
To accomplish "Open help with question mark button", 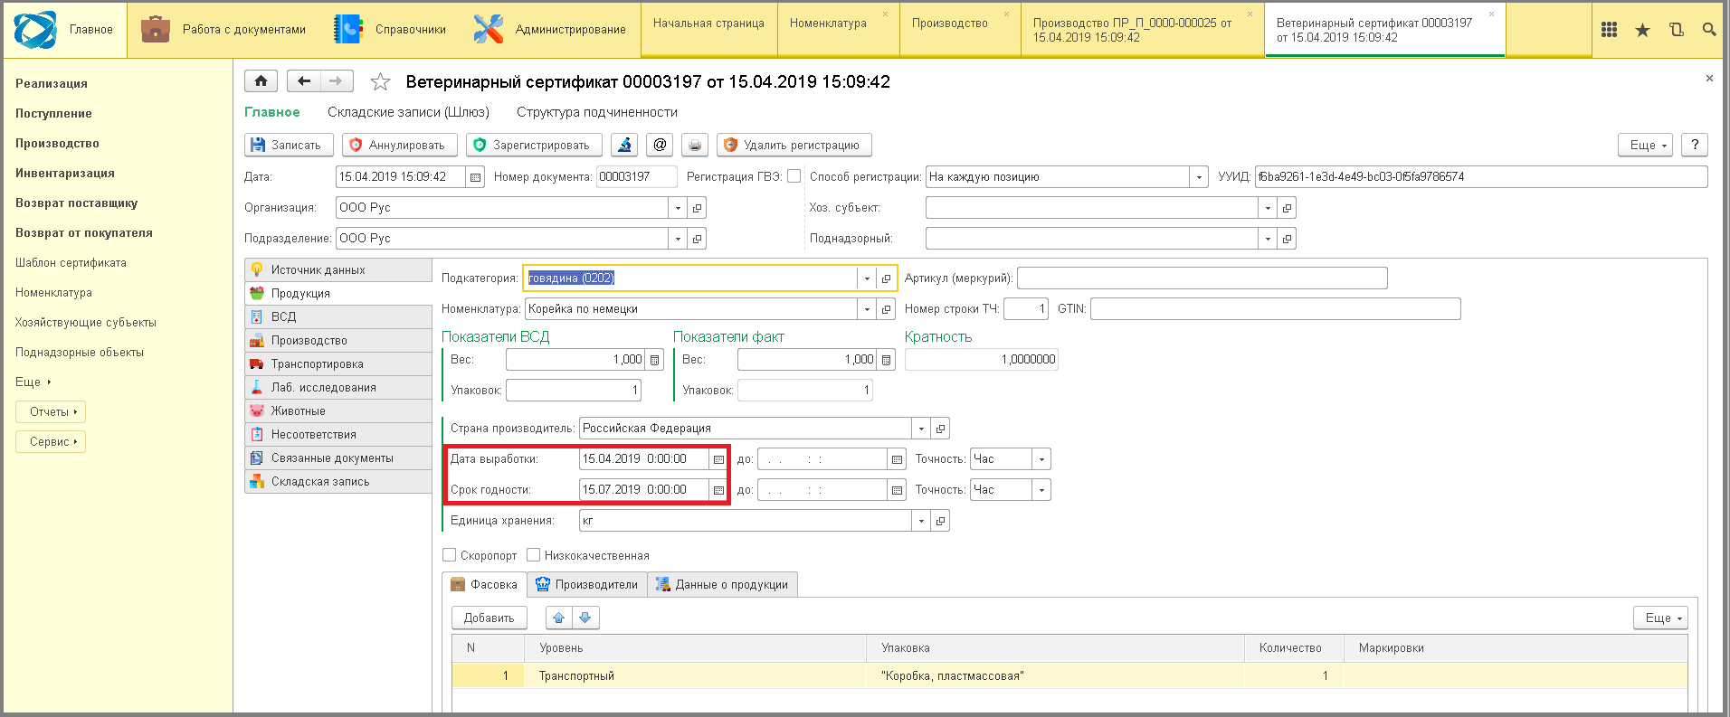I will coord(1695,145).
